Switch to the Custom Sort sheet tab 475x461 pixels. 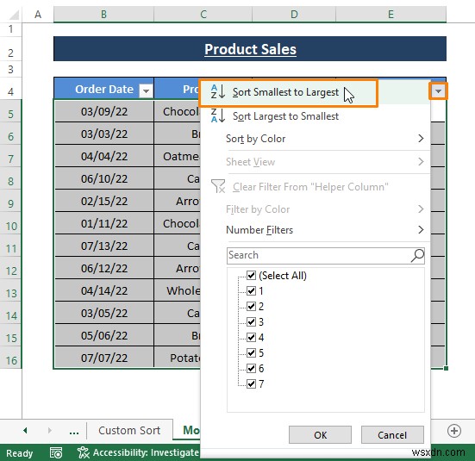(129, 430)
